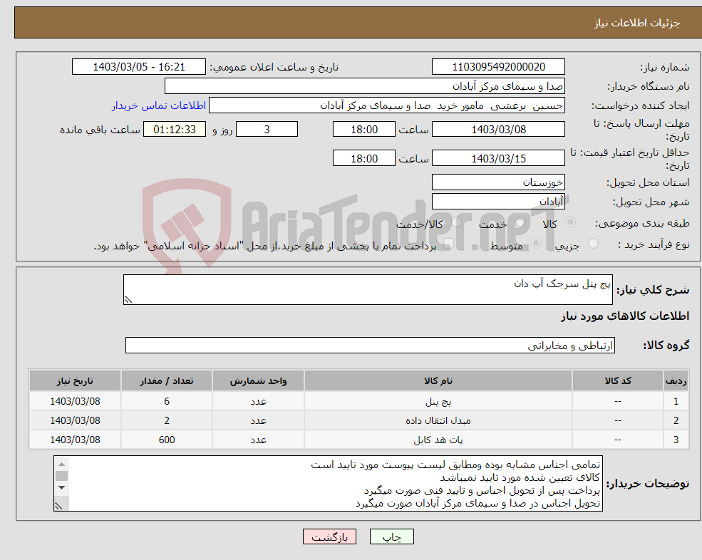Image resolution: width=702 pixels, height=560 pixels.
Task: Click the request creator name field
Action: [x=387, y=105]
